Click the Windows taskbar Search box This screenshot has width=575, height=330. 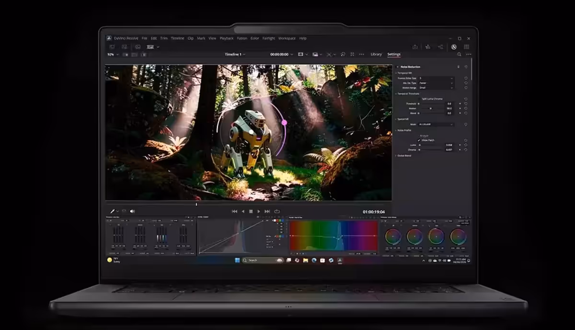coord(263,260)
